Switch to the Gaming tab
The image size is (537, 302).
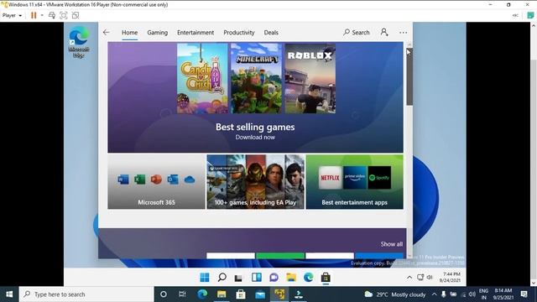pos(158,33)
